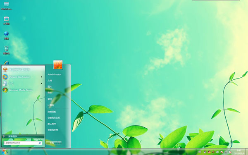248x155 pixels.
Task: Click the colorful user tray icon
Action: click(209, 152)
